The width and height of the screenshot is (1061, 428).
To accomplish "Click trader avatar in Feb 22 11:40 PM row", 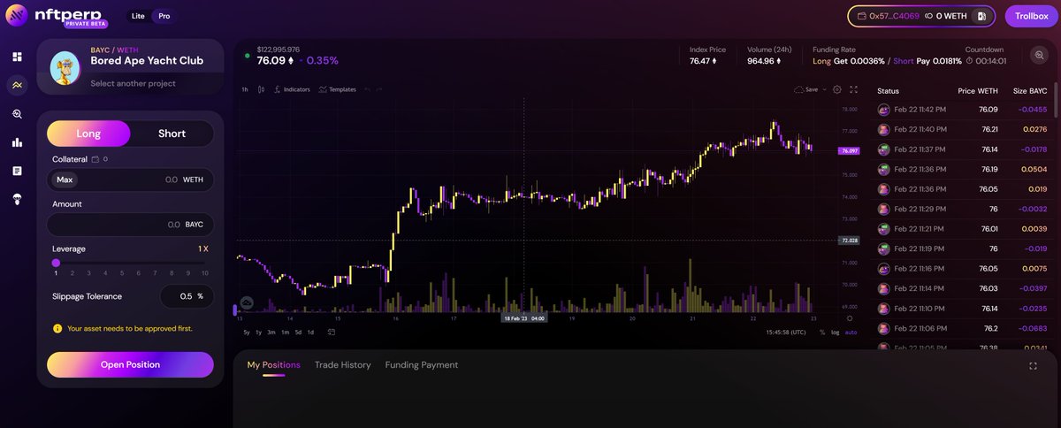I will tap(883, 129).
